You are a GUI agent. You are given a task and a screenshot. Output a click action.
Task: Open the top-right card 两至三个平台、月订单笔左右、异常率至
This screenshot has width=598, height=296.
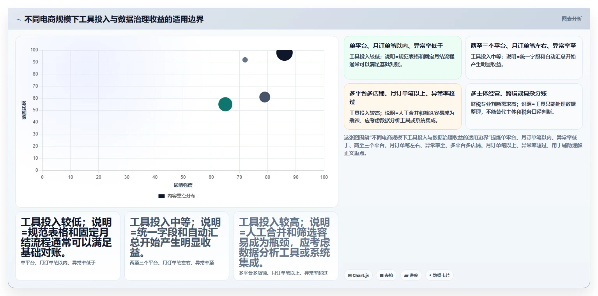point(524,58)
